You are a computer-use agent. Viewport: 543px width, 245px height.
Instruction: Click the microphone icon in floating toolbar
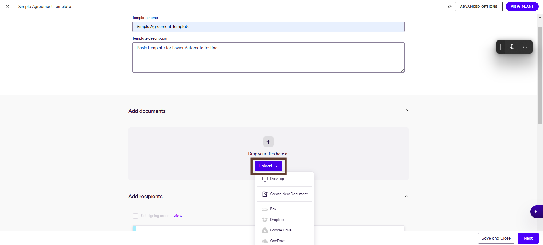click(x=512, y=47)
